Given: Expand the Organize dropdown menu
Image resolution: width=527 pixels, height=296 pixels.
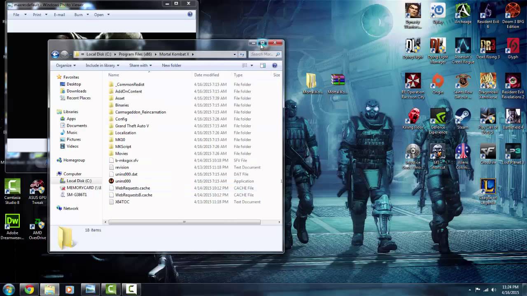Looking at the screenshot, I should tap(66, 65).
